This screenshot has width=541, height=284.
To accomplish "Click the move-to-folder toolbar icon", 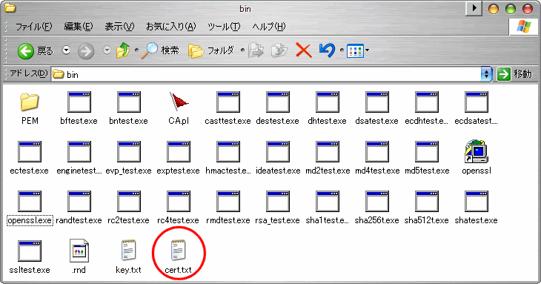I will [256, 50].
